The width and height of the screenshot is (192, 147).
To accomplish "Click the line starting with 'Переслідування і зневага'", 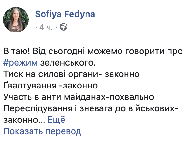I will [x=91, y=108].
